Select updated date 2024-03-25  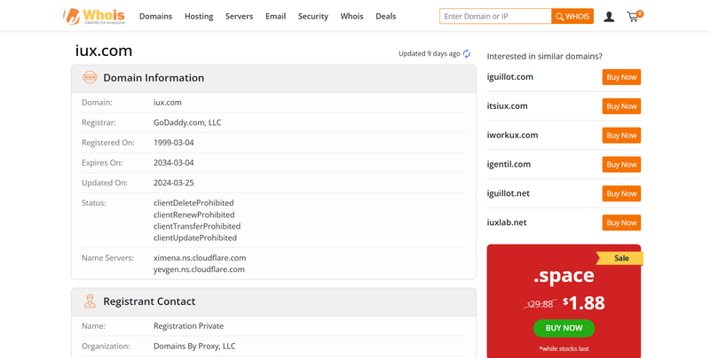tap(173, 183)
